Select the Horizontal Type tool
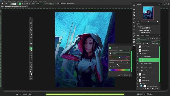 [x=31, y=58]
